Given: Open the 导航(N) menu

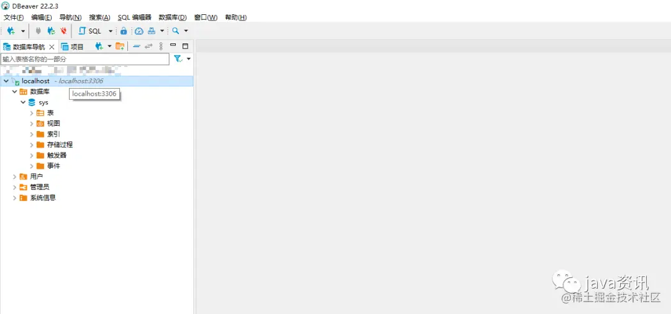Looking at the screenshot, I should (x=71, y=17).
